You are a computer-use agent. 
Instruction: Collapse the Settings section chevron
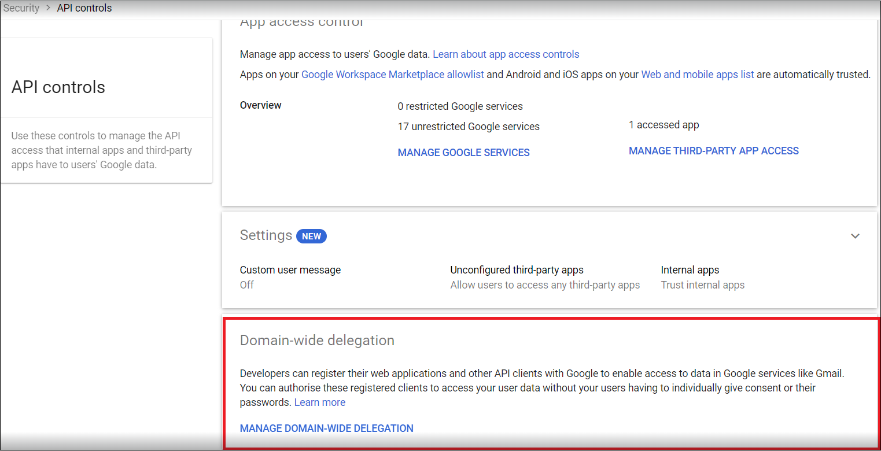(855, 236)
